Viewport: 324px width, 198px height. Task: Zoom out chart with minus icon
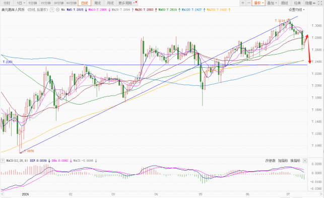click(x=249, y=3)
